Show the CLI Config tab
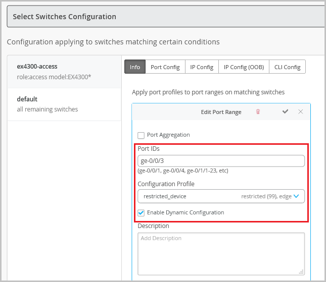326x282 pixels. click(287, 67)
